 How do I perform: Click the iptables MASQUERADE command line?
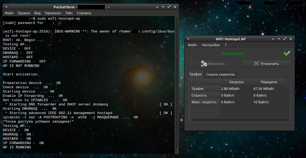[70, 117]
